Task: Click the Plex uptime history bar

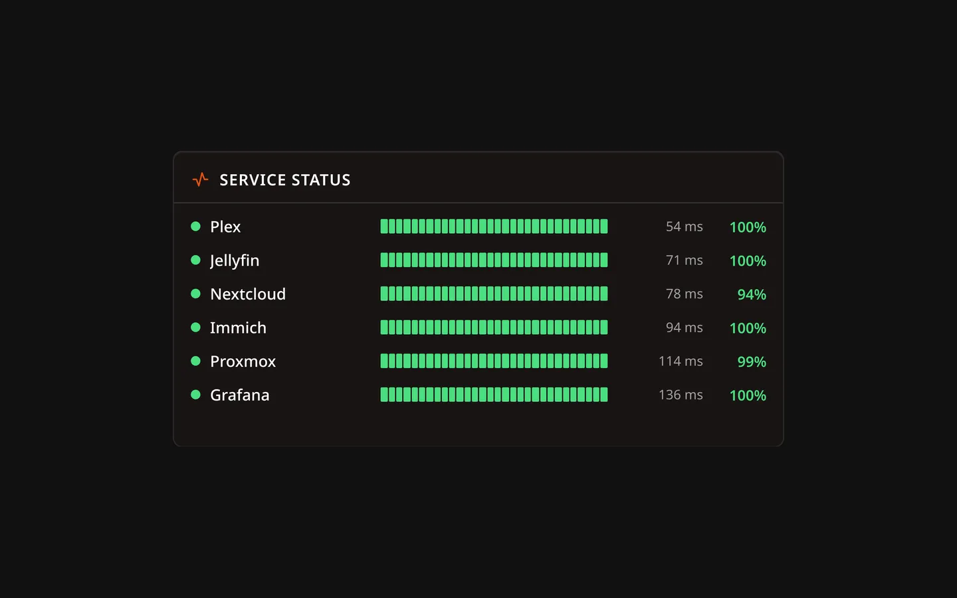Action: pyautogui.click(x=494, y=227)
